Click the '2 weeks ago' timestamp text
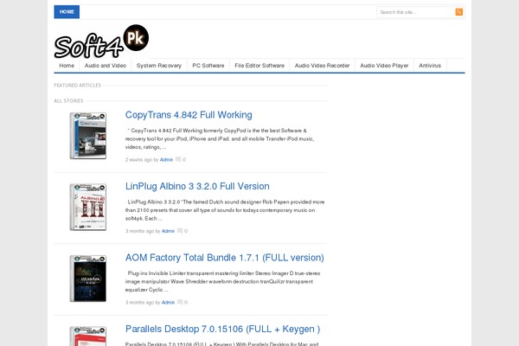The width and height of the screenshot is (519, 346). click(x=138, y=159)
